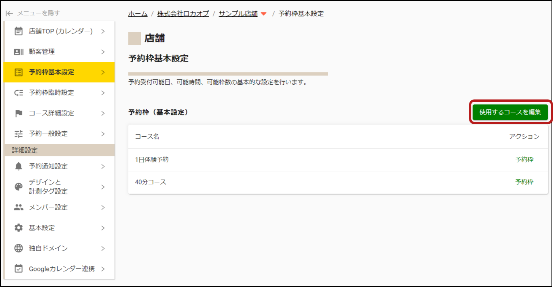553x287 pixels.
Task: Open メンバー設定 menu item
Action: coord(59,207)
